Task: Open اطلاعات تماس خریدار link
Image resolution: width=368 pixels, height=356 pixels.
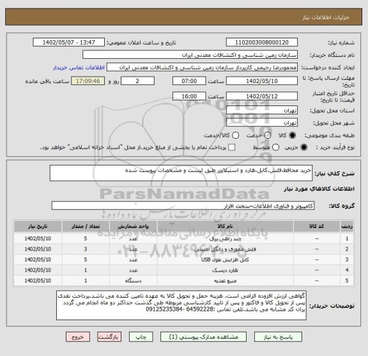Action: tap(79, 68)
